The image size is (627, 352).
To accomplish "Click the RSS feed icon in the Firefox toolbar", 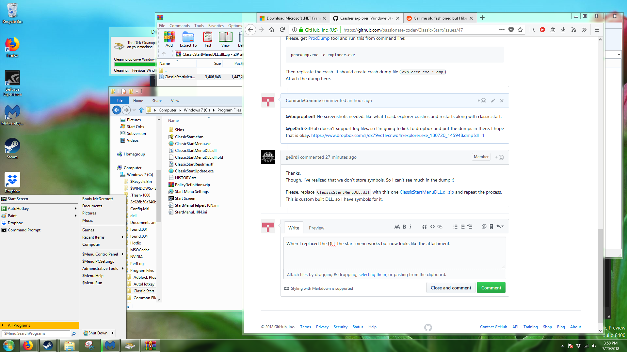I will pos(574,30).
